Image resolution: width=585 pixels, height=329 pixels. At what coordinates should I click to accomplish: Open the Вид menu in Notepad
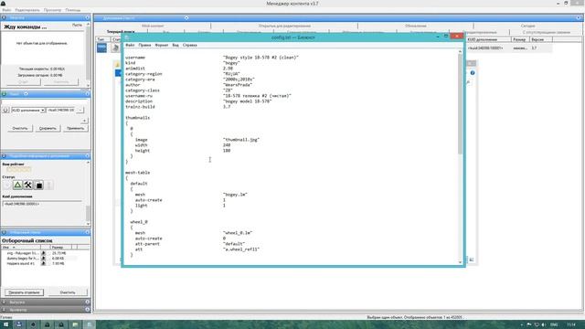pyautogui.click(x=175, y=45)
